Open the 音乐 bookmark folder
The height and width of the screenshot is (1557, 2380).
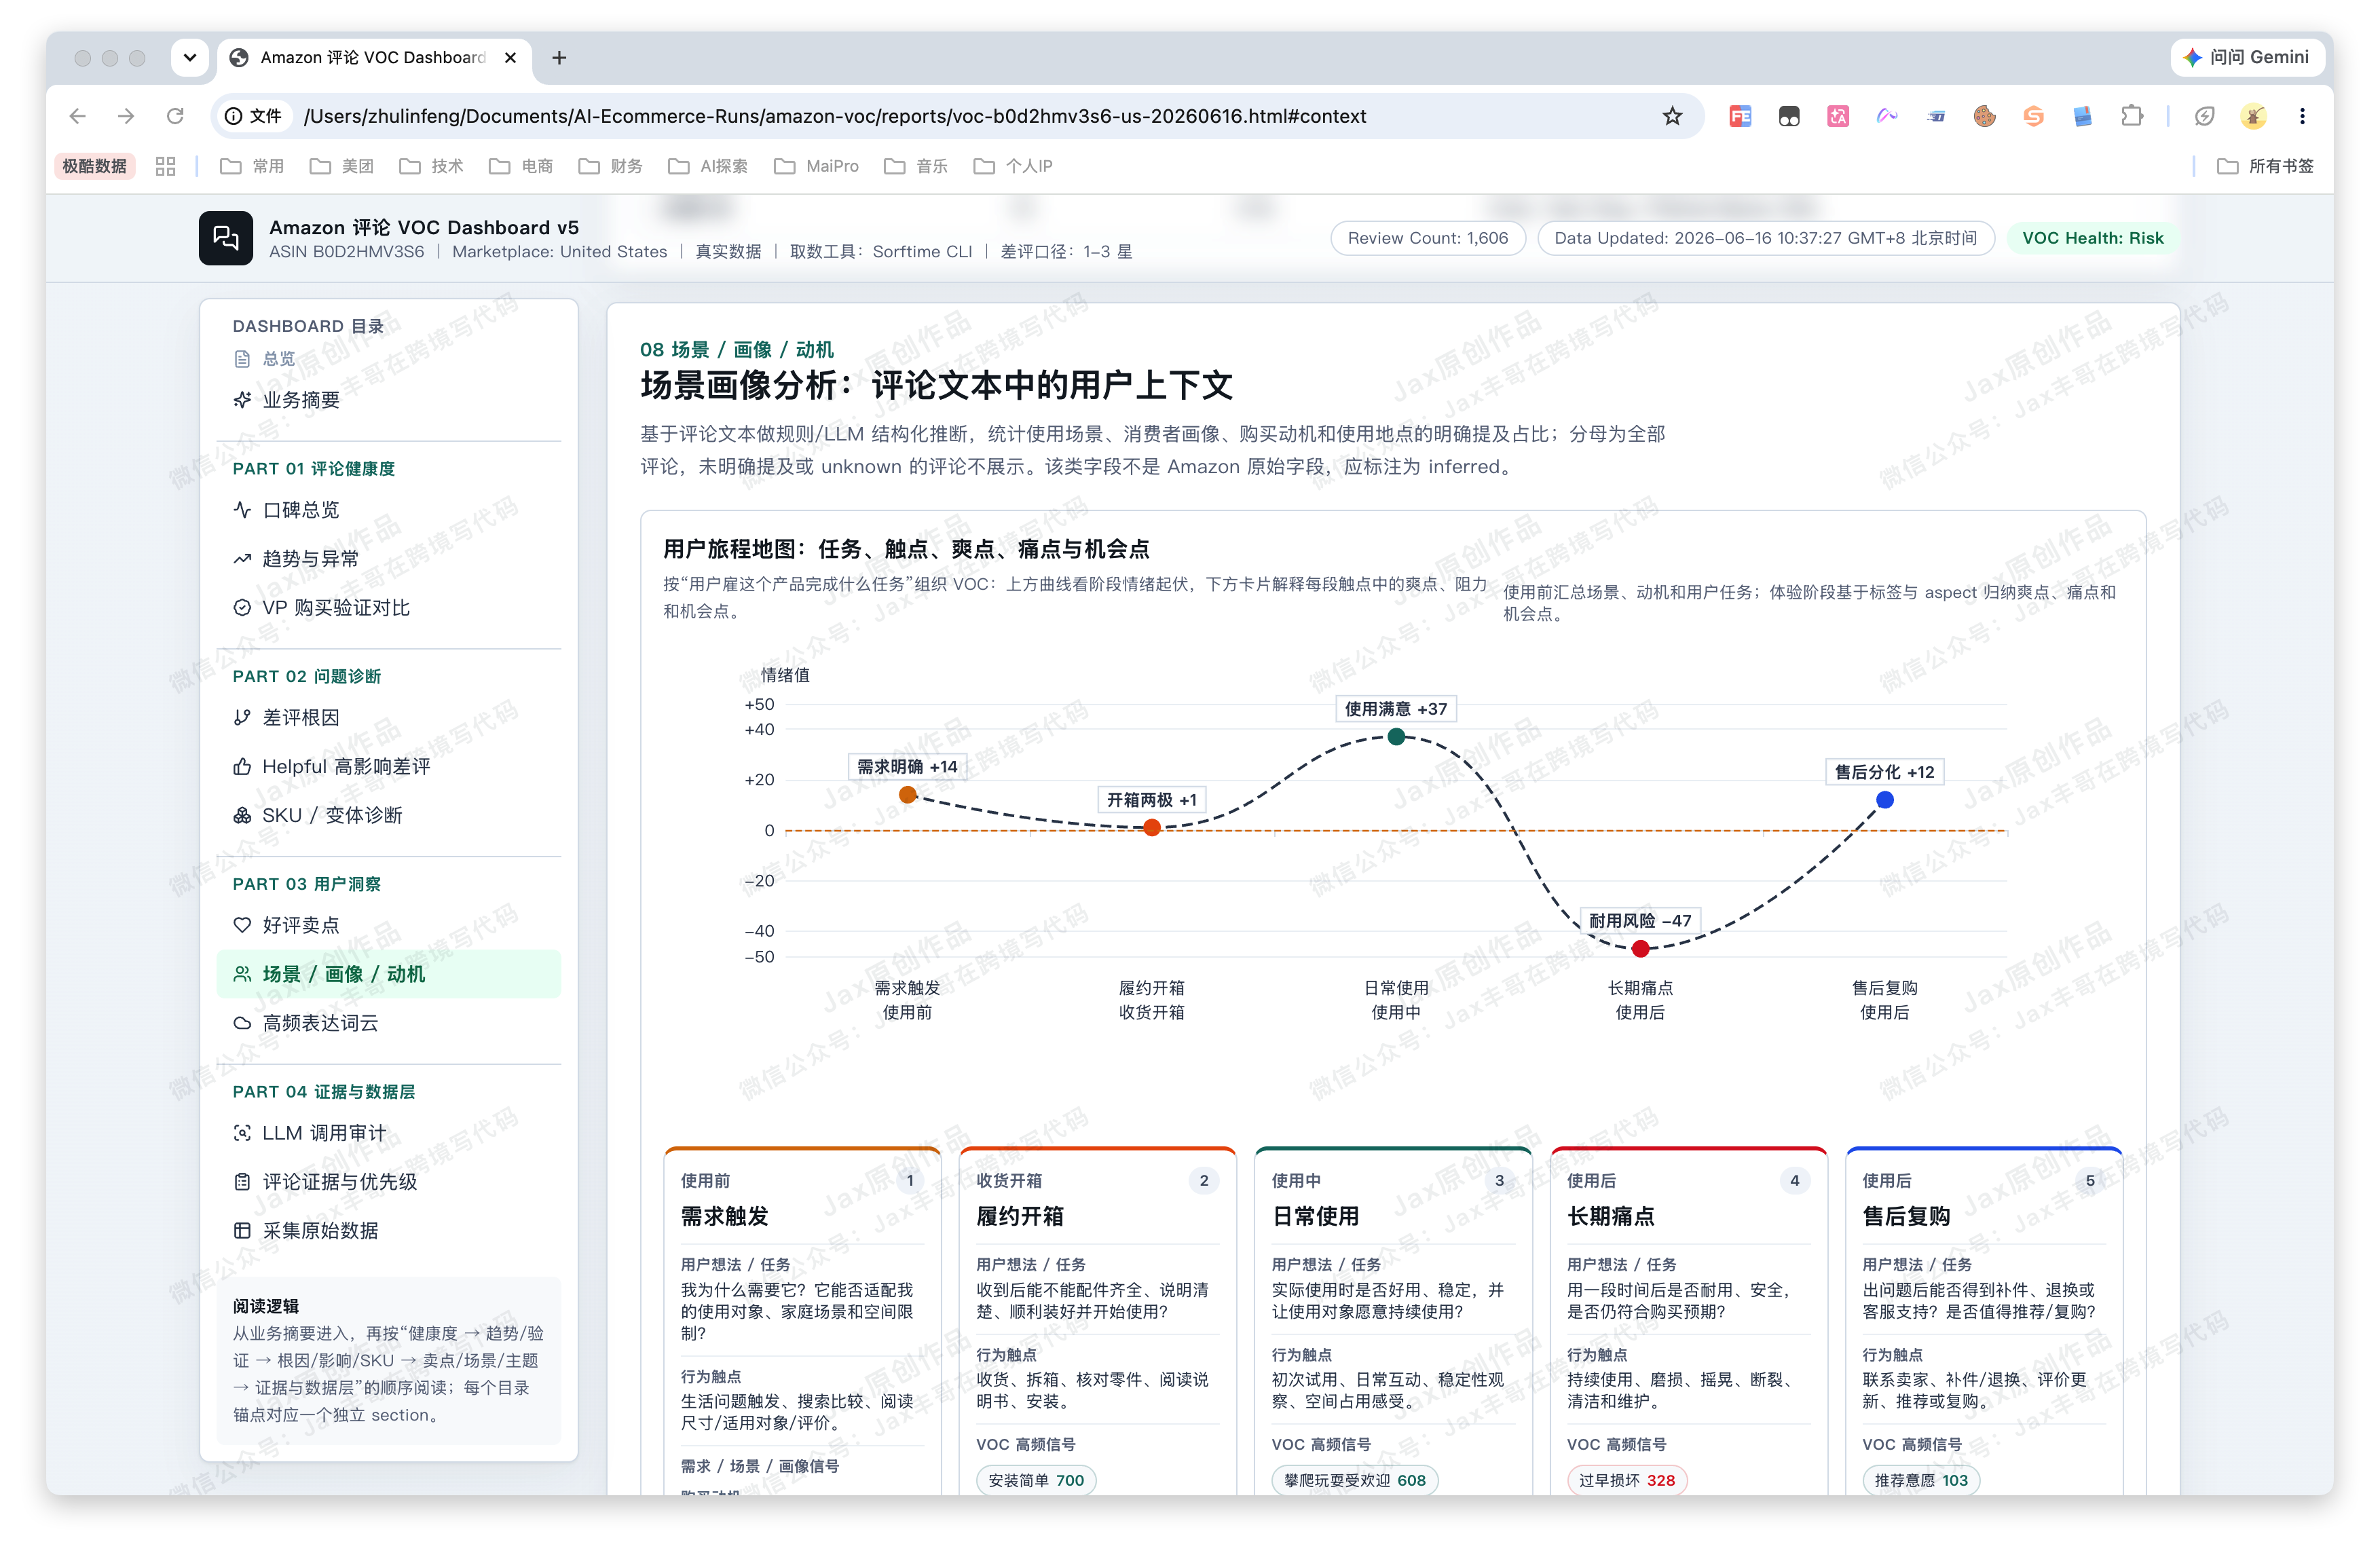[x=916, y=166]
